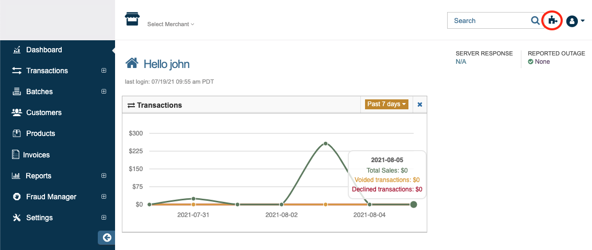This screenshot has height=250, width=592.
Task: Click the peak sales data point on chart
Action: tap(325, 143)
